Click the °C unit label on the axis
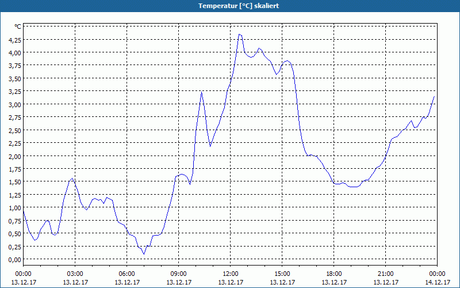 (x=18, y=26)
